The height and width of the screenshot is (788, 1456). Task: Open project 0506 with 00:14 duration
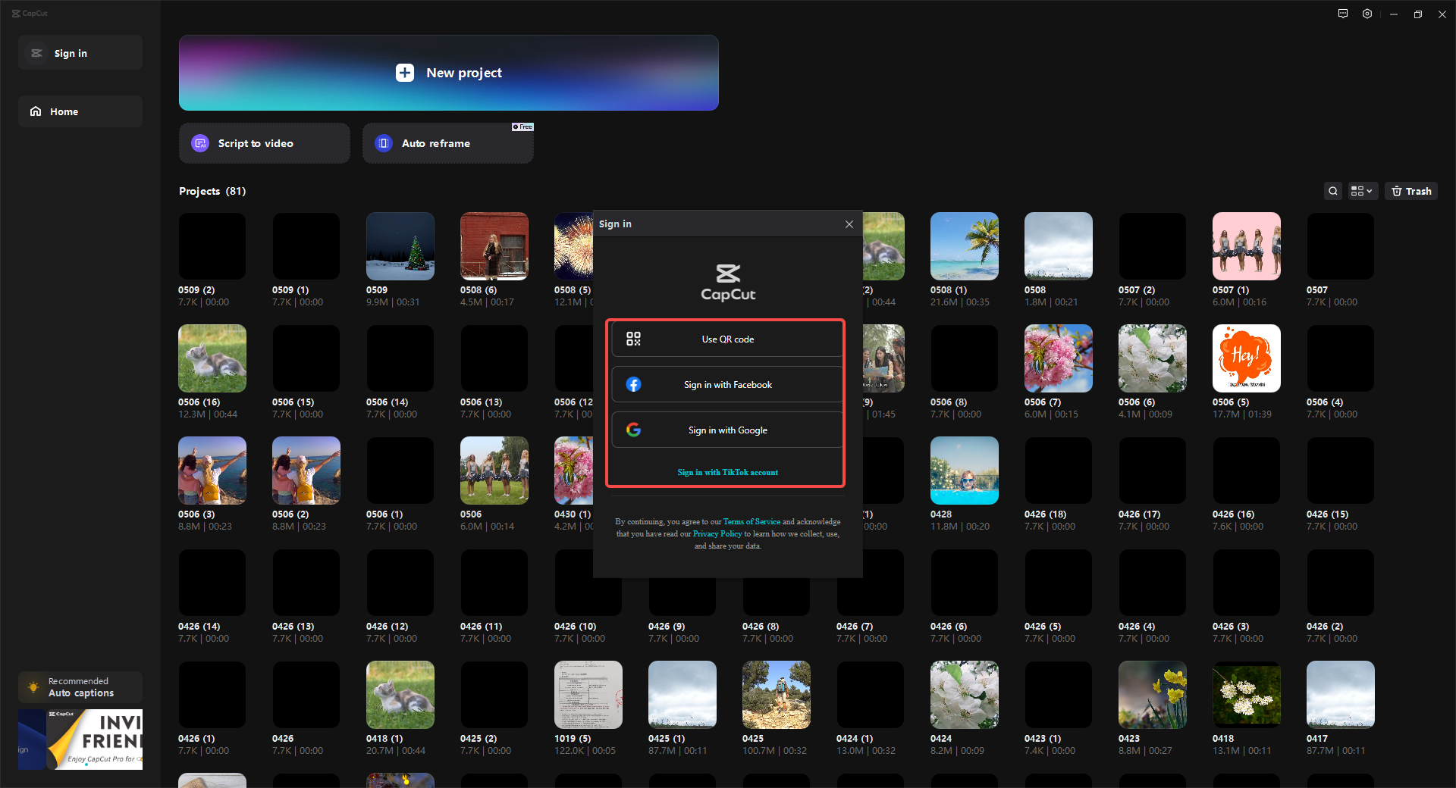494,471
